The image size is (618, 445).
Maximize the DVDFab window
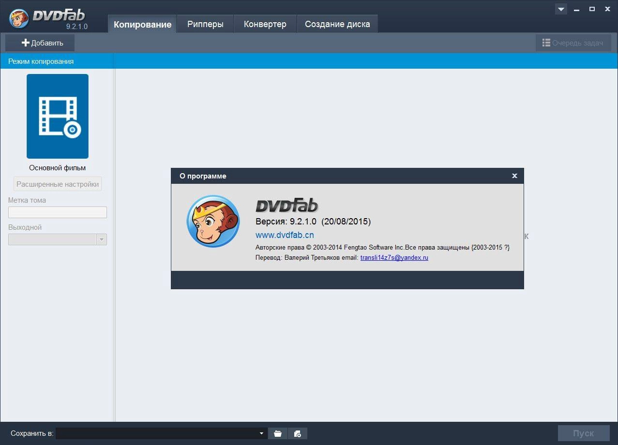592,9
